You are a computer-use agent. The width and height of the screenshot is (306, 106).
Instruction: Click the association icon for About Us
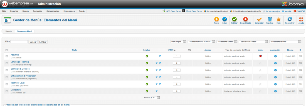(x=275, y=56)
